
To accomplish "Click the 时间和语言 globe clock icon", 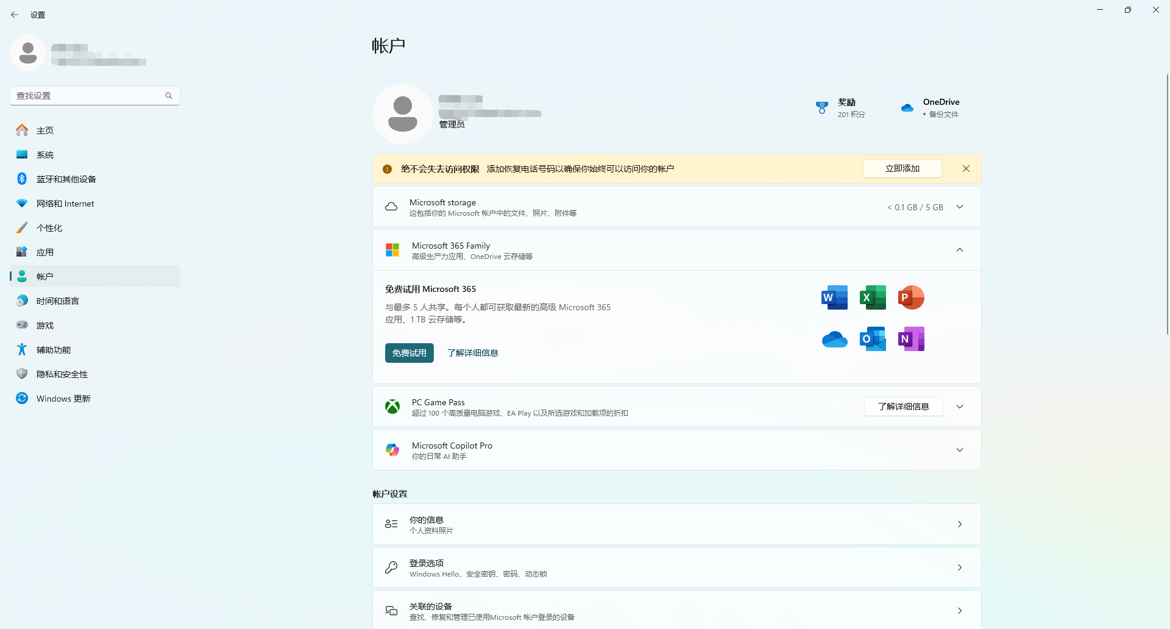I will pyautogui.click(x=22, y=300).
